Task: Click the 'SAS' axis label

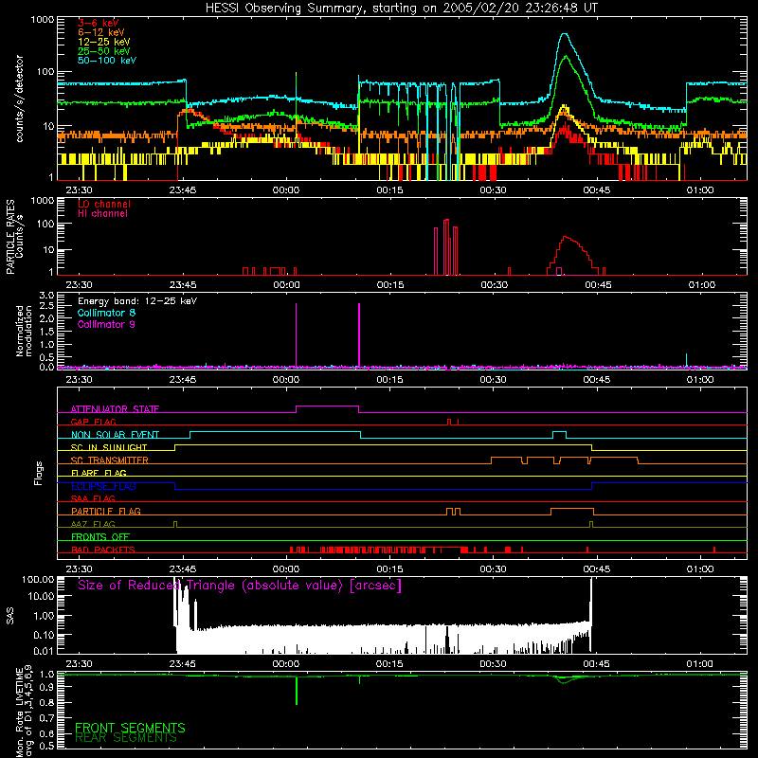Action: click(x=9, y=616)
